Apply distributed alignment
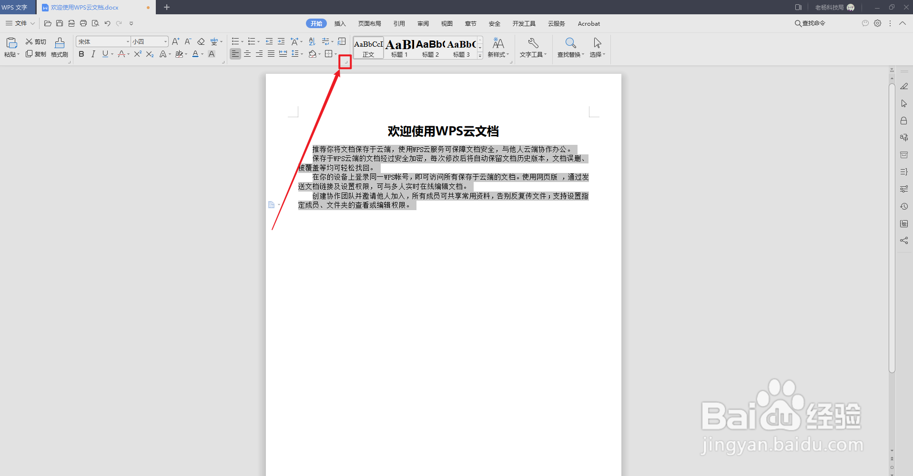This screenshot has width=913, height=476. click(x=283, y=54)
